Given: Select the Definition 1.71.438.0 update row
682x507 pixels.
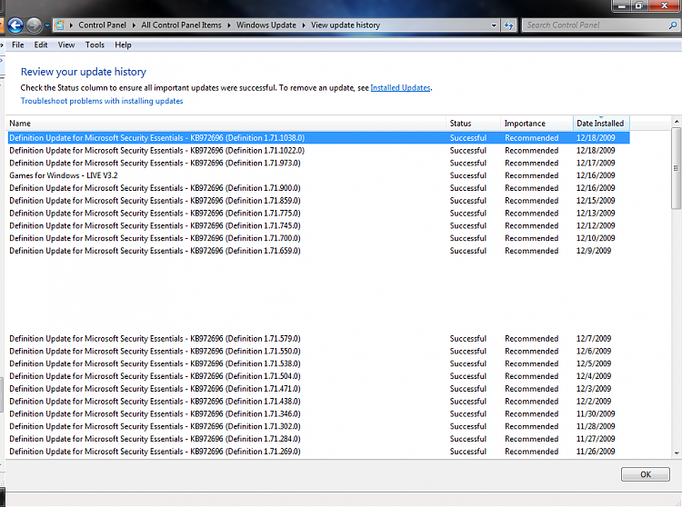Looking at the screenshot, I should 319,402.
